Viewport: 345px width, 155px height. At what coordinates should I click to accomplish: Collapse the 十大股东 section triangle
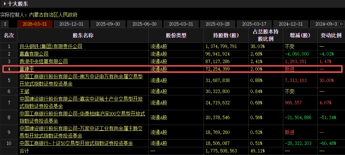click(x=5, y=4)
